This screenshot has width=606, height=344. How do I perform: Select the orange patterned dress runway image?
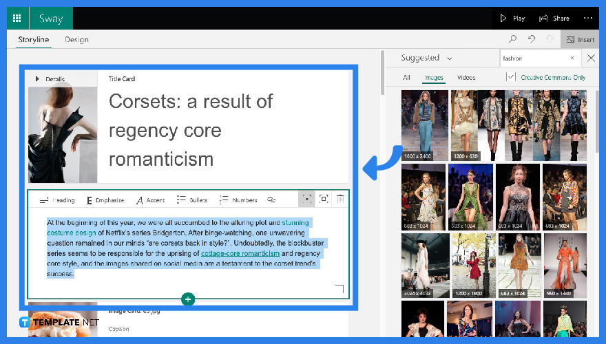point(519,266)
